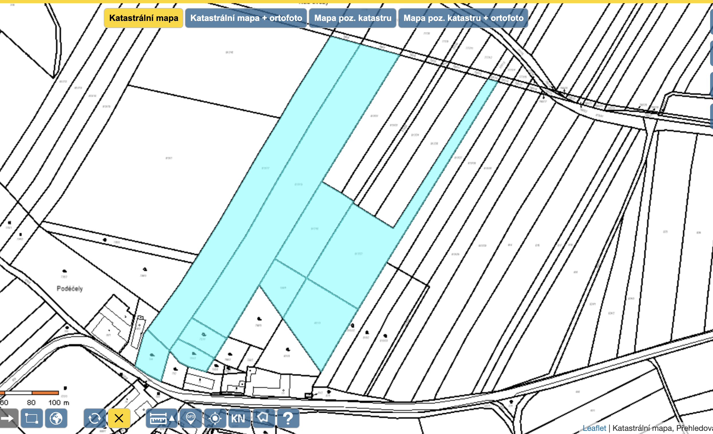Image resolution: width=713 pixels, height=434 pixels.
Task: Click the crosshair locate-me icon
Action: tap(215, 418)
